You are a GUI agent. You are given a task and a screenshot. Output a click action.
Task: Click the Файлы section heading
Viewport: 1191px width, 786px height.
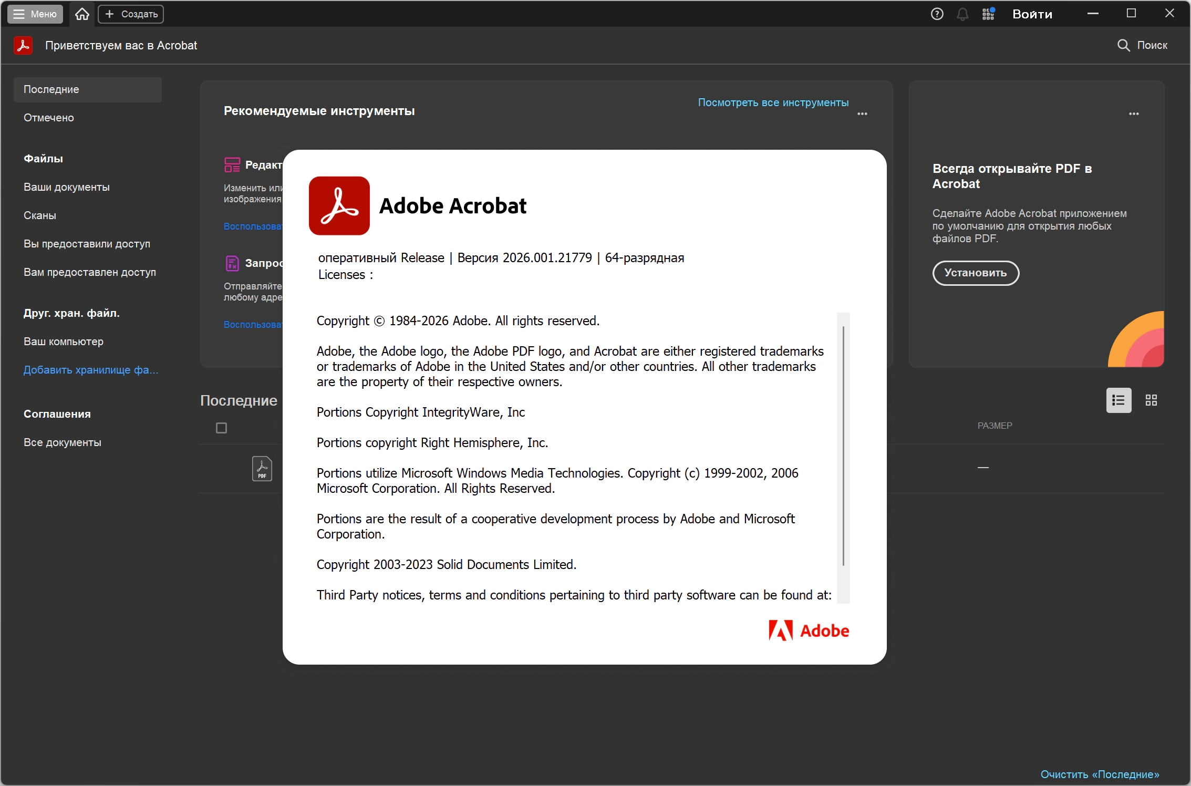(44, 159)
